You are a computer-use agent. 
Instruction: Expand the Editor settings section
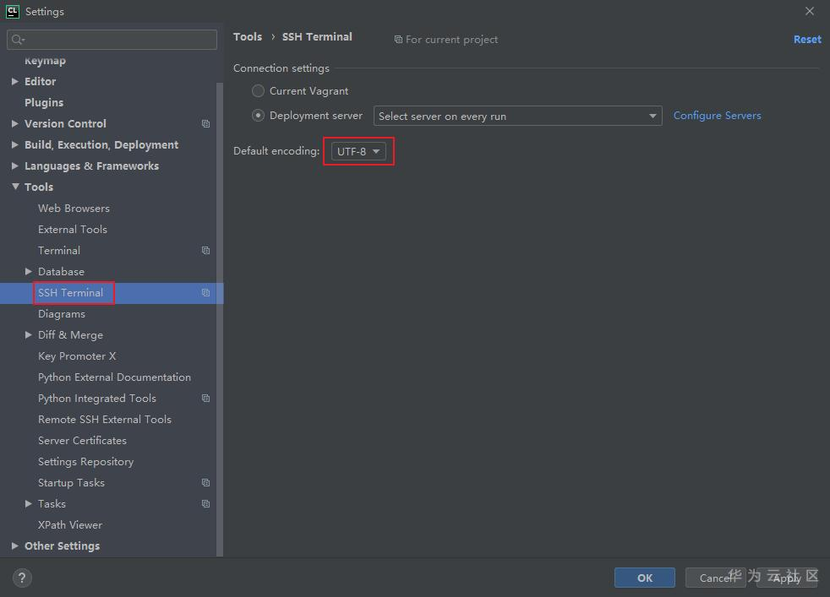[x=15, y=82]
